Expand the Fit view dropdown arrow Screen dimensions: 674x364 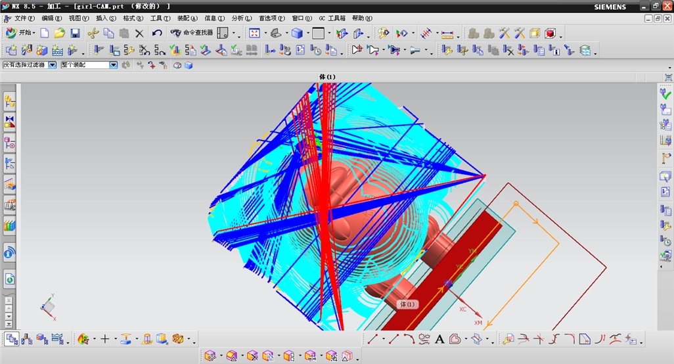click(x=265, y=33)
